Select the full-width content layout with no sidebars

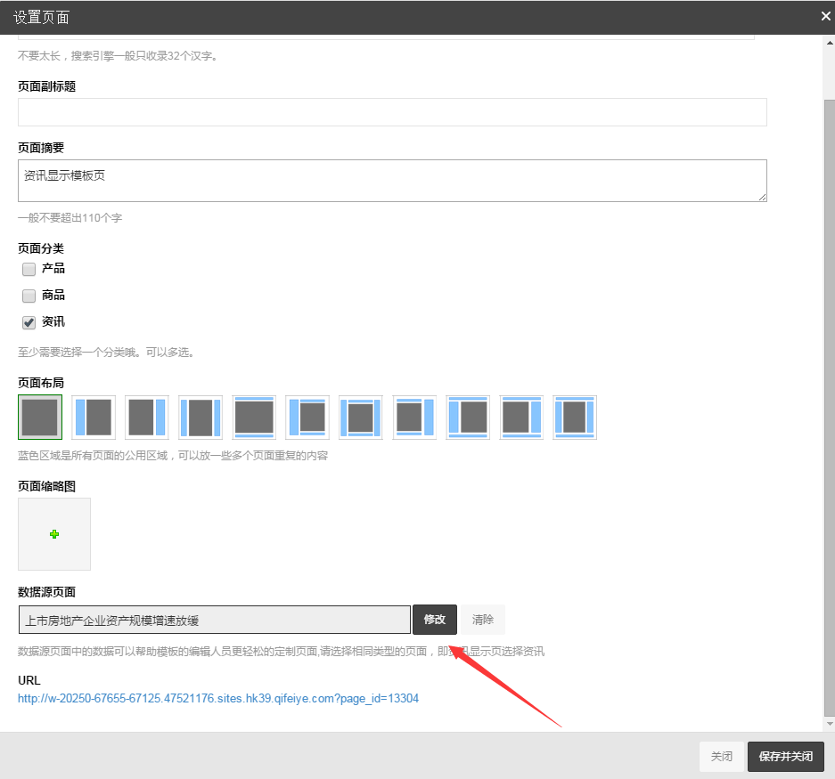point(40,418)
